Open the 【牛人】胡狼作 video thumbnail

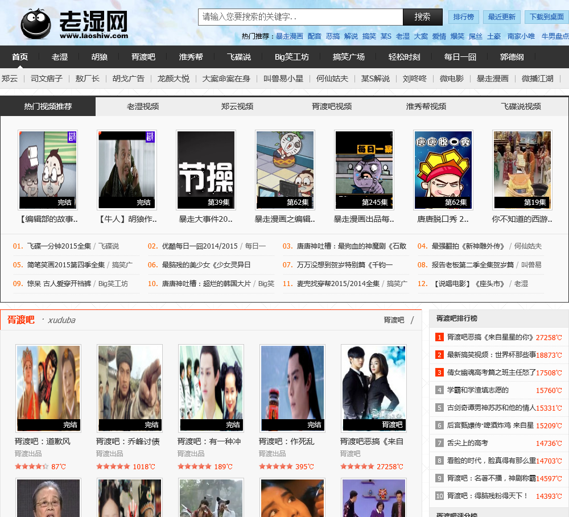tap(127, 170)
